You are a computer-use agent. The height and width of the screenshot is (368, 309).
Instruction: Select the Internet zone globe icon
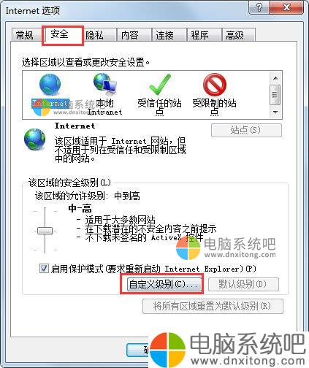[x=50, y=85]
